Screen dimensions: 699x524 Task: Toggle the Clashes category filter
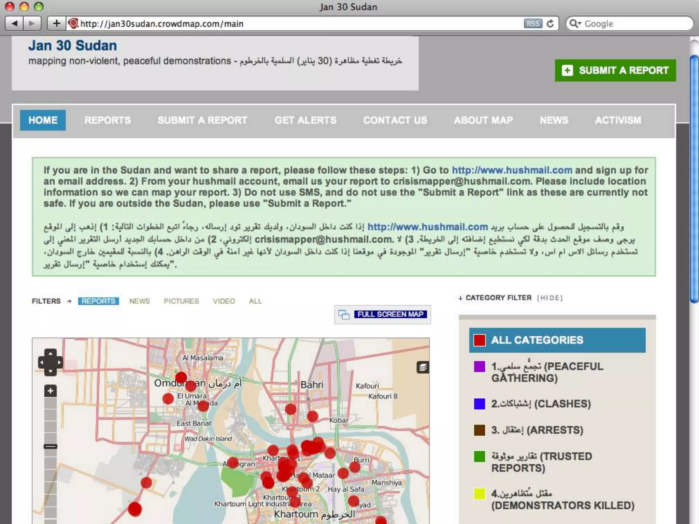click(x=541, y=404)
